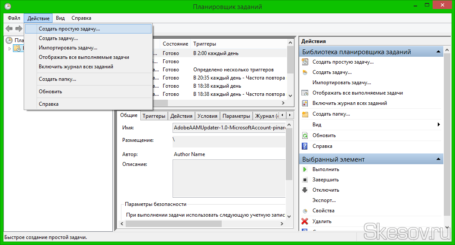This screenshot has width=455, height=245.
Task: Click the horizontal scrollbar under the General tab
Action: coord(172,224)
